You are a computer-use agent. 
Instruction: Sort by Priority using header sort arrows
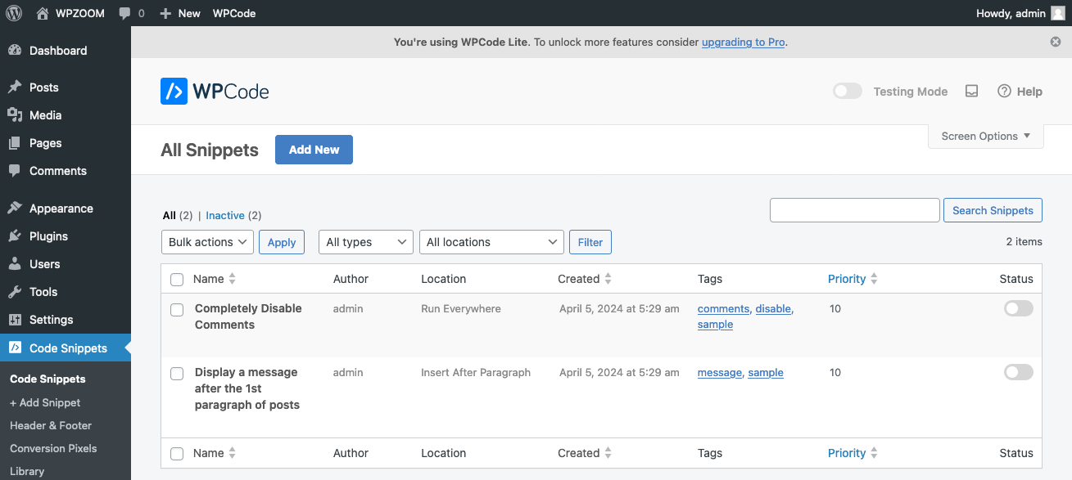coord(874,279)
